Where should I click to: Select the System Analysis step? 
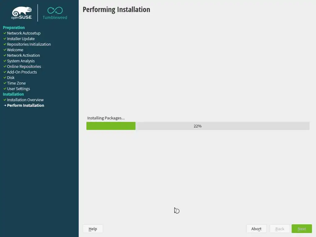[x=21, y=61]
